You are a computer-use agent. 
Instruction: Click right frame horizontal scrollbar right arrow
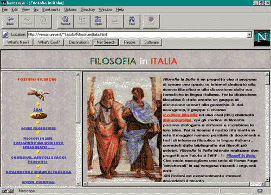[263, 184]
